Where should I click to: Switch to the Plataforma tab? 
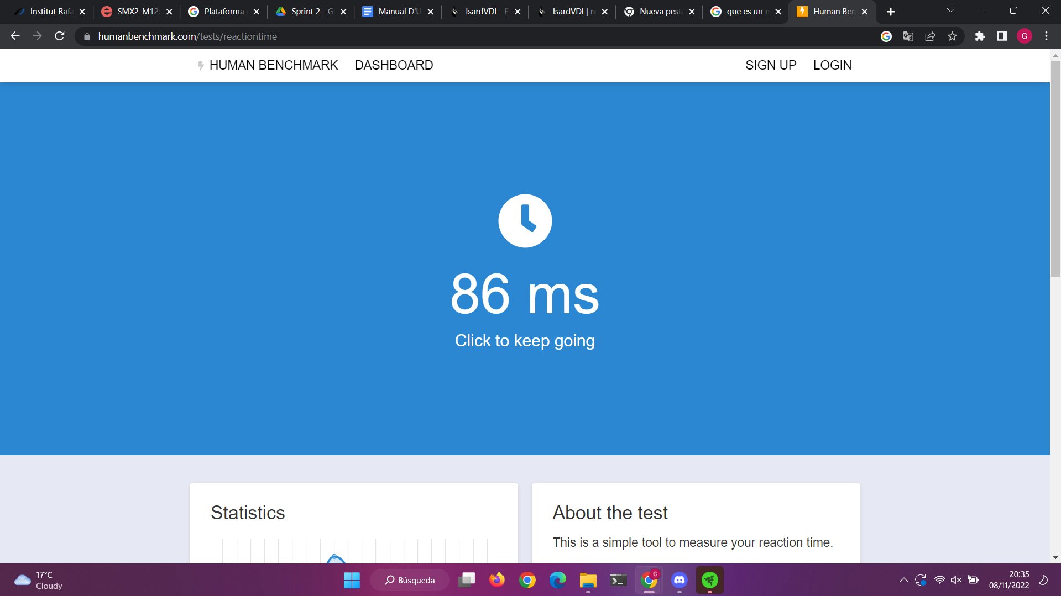pyautogui.click(x=223, y=12)
